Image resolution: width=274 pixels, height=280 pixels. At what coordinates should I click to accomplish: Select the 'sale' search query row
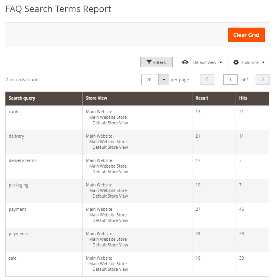pos(137,264)
